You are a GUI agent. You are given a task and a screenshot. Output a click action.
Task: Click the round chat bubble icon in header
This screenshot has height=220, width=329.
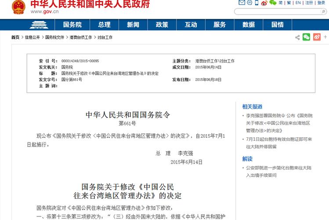click(249, 3)
